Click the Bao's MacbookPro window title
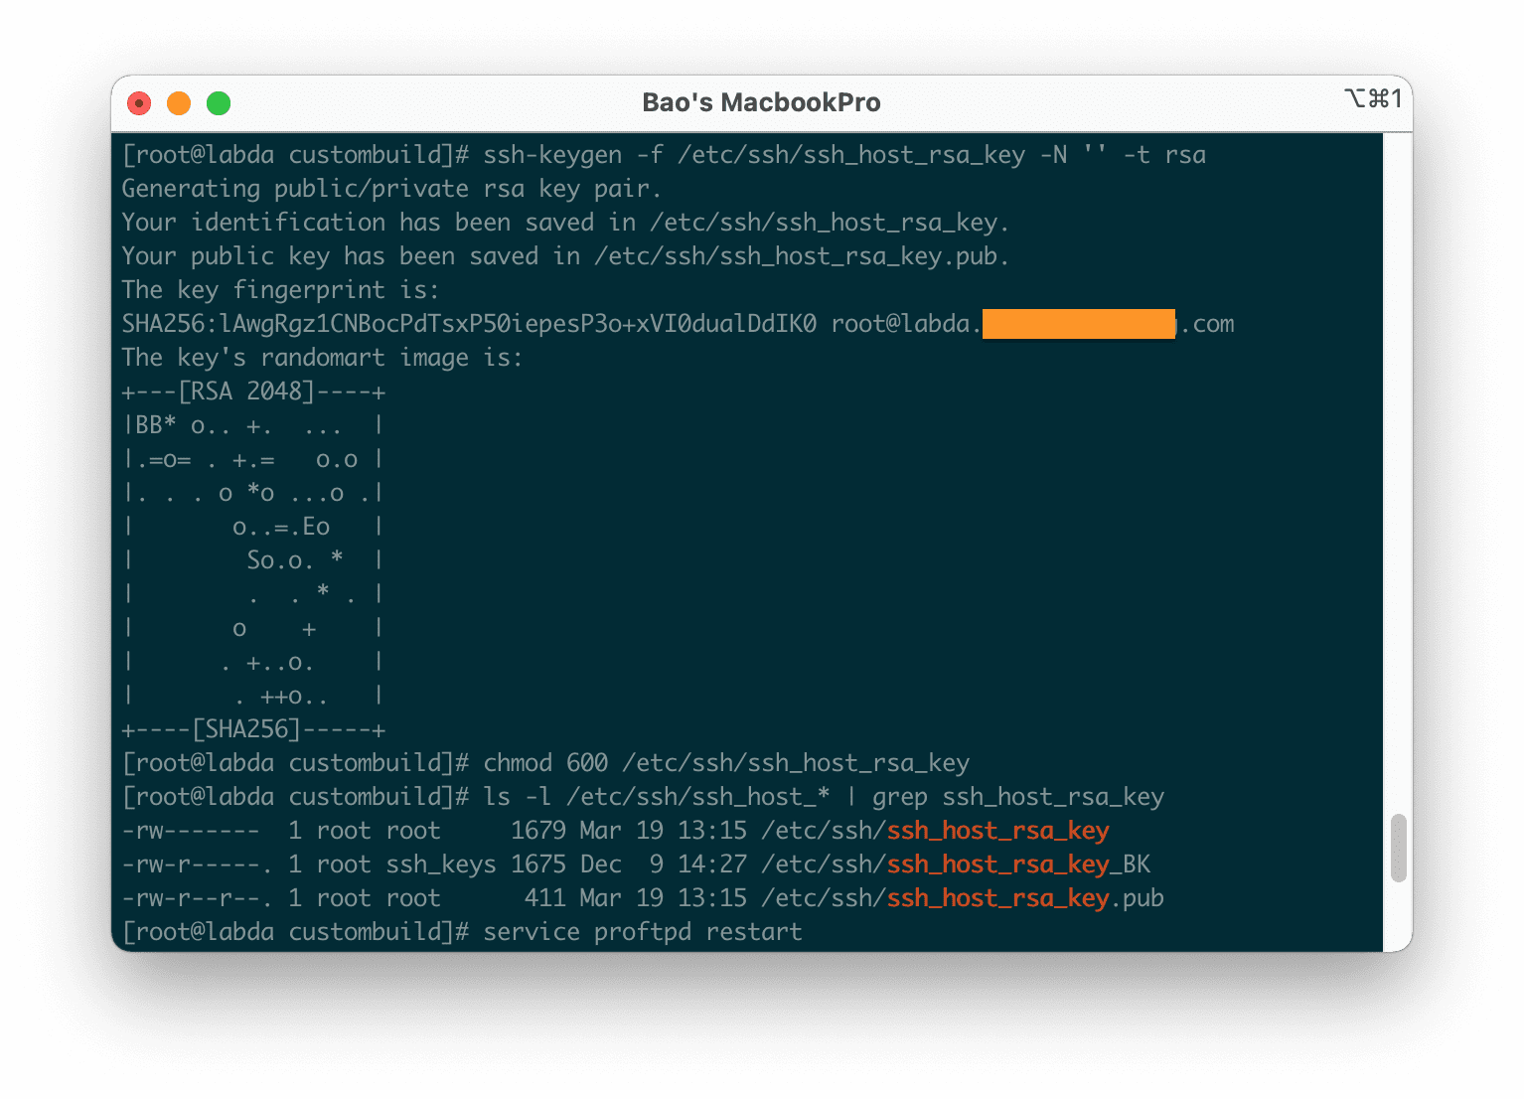The width and height of the screenshot is (1524, 1099). (761, 101)
